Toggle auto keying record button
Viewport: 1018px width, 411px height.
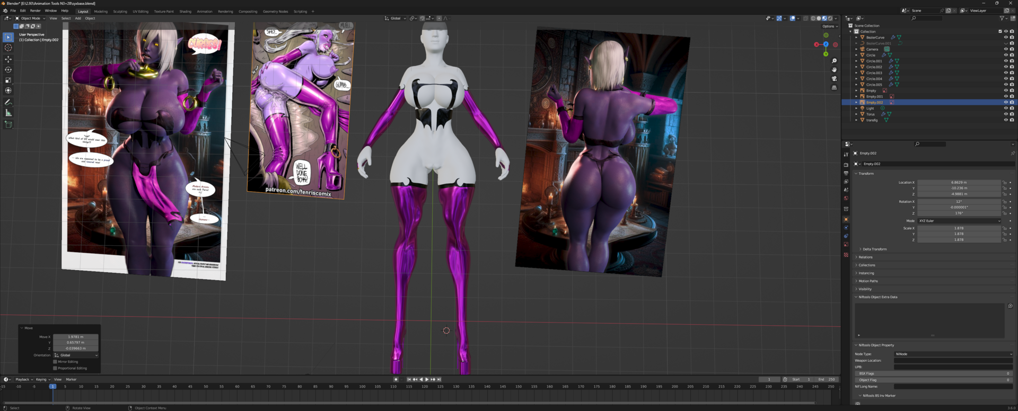396,379
